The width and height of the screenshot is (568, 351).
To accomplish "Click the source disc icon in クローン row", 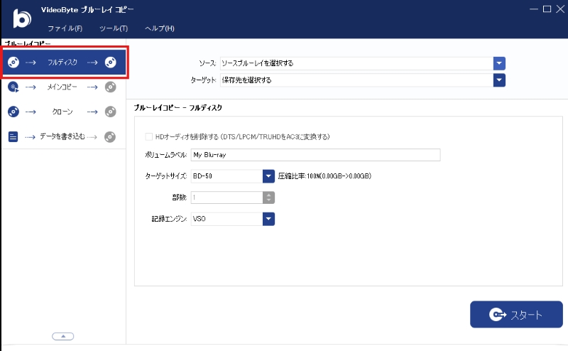I will tap(13, 112).
